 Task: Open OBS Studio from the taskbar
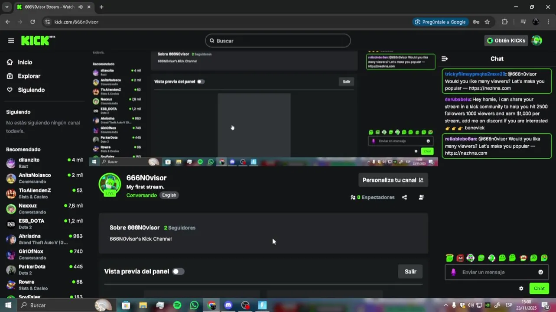(245, 305)
